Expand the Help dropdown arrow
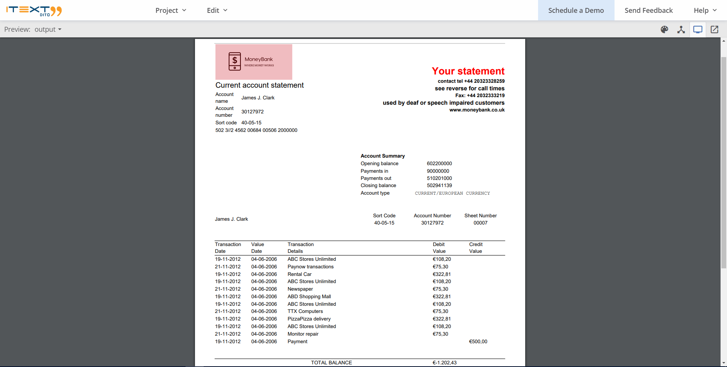Image resolution: width=727 pixels, height=367 pixels. 715,10
